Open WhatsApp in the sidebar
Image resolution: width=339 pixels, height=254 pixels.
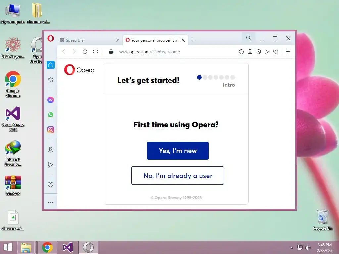point(51,115)
